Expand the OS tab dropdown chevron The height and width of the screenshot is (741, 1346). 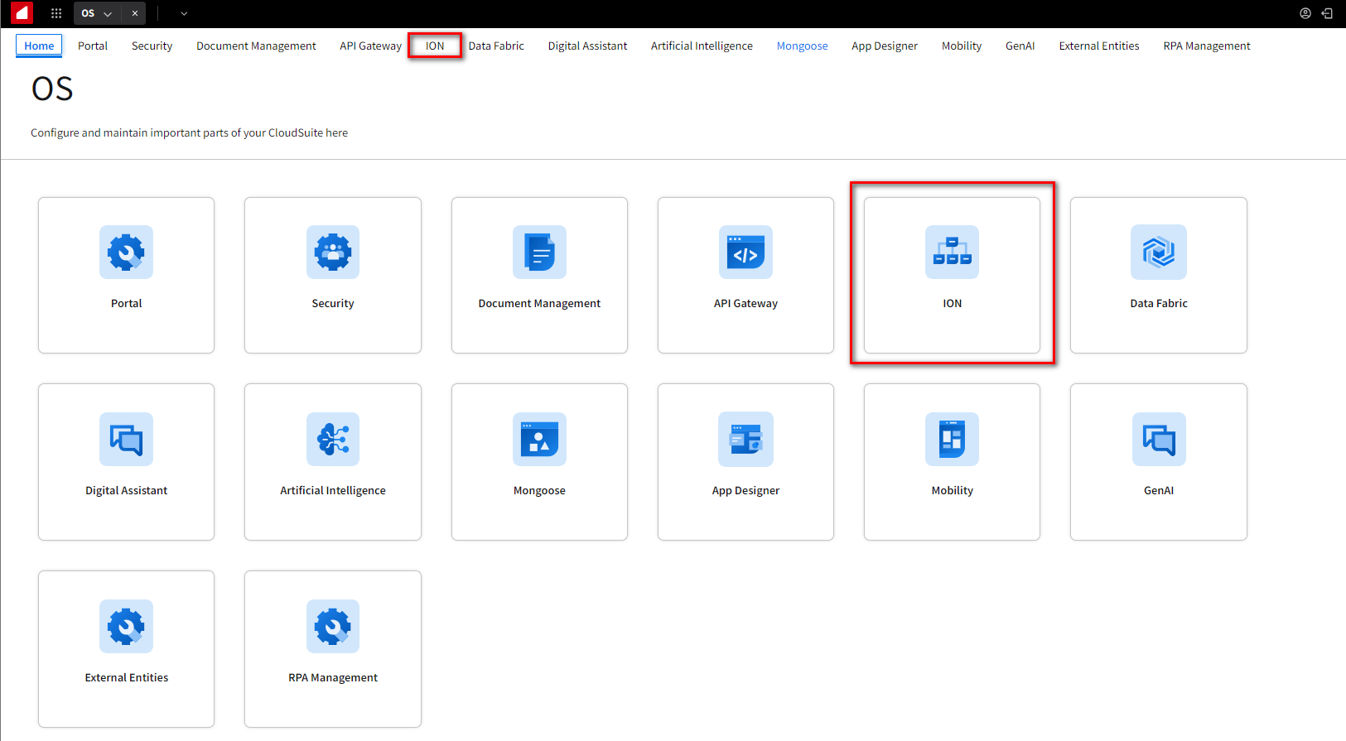click(x=108, y=14)
